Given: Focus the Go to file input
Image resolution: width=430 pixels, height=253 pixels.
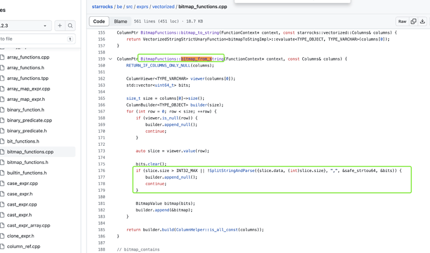Looking at the screenshot, I should point(37,39).
